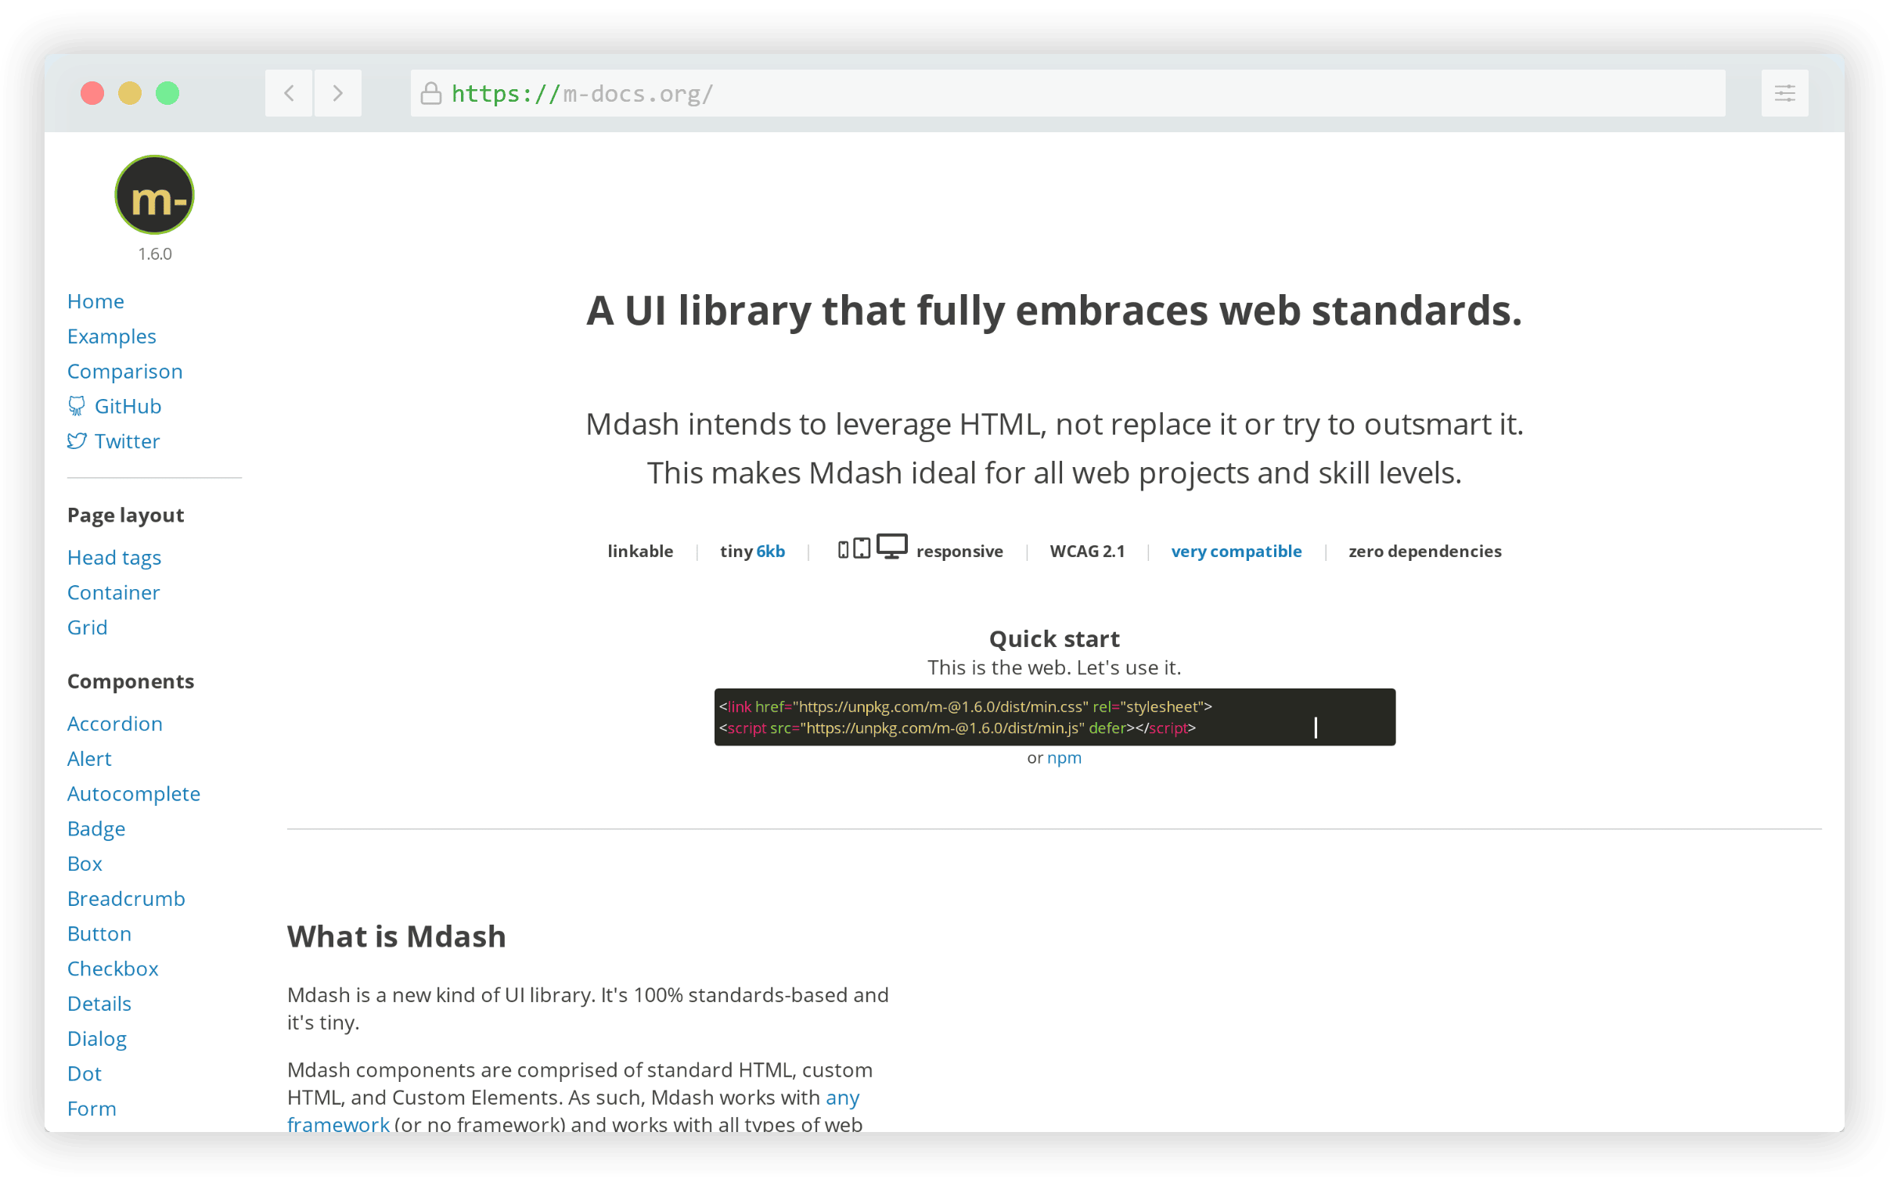Open the Examples sidebar link
The image size is (1890, 1186).
(x=111, y=336)
